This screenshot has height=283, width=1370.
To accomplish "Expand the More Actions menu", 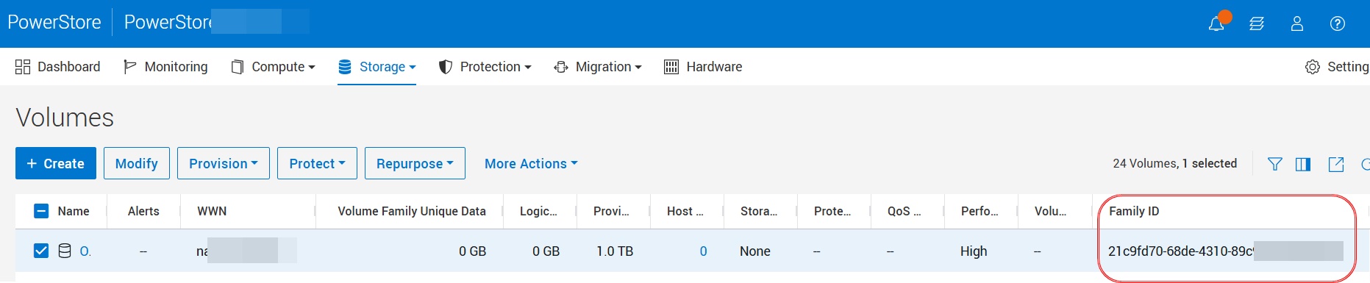I will pyautogui.click(x=531, y=163).
